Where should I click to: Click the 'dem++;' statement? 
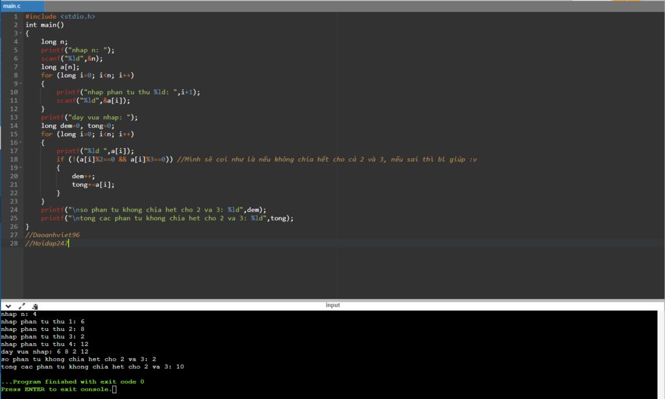tap(84, 176)
